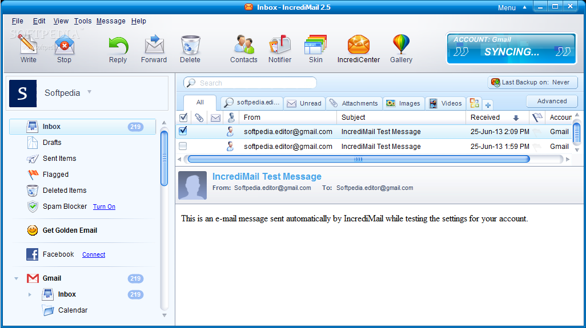This screenshot has height=328, width=586.
Task: Click the sender photo in the preview
Action: coord(192,185)
